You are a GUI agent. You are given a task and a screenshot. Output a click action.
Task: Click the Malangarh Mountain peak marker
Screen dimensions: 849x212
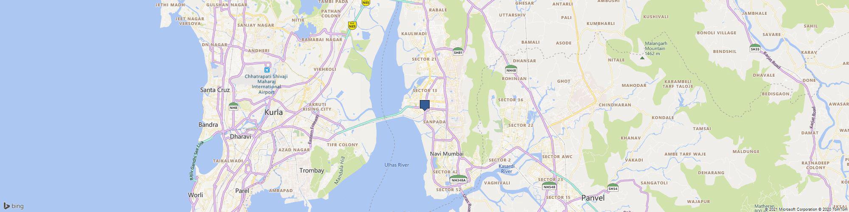pos(642,58)
